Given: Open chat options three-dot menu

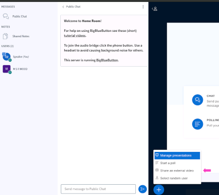Looking at the screenshot, I should point(143,7).
